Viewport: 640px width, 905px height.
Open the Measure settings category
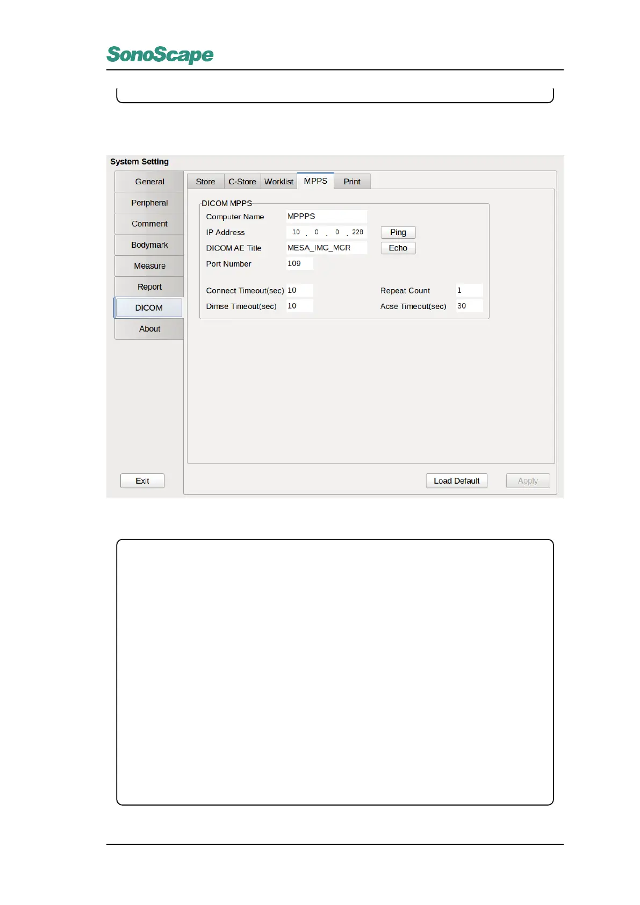pos(149,265)
